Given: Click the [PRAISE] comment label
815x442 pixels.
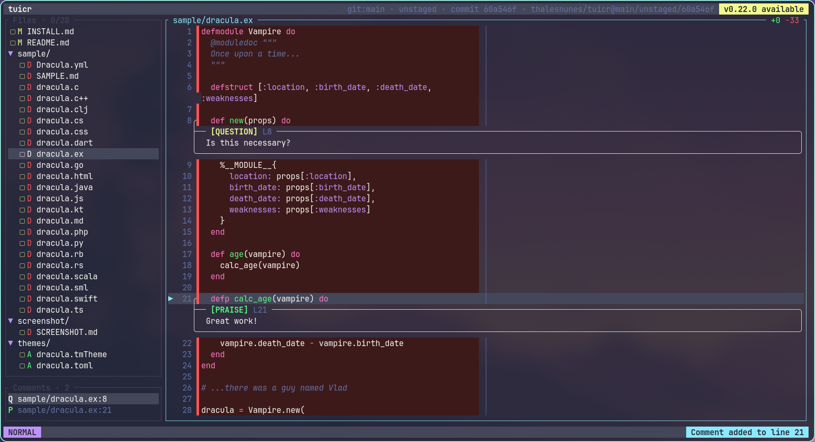Looking at the screenshot, I should (x=229, y=310).
